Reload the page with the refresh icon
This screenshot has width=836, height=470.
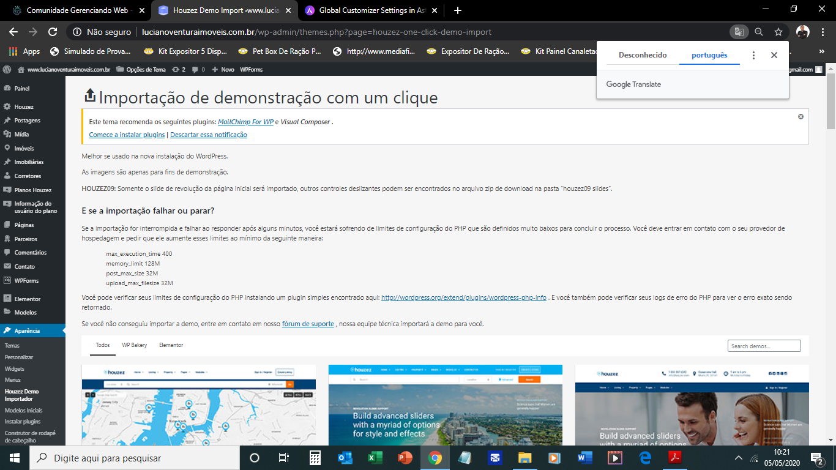pyautogui.click(x=53, y=32)
